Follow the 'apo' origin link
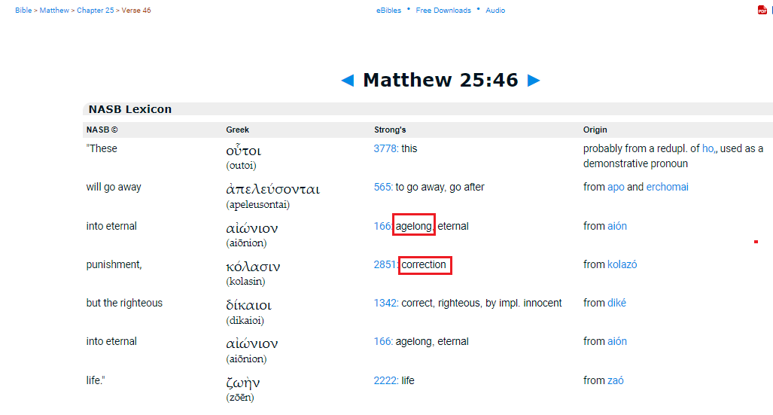Viewport: 773px width, 415px height. point(616,187)
